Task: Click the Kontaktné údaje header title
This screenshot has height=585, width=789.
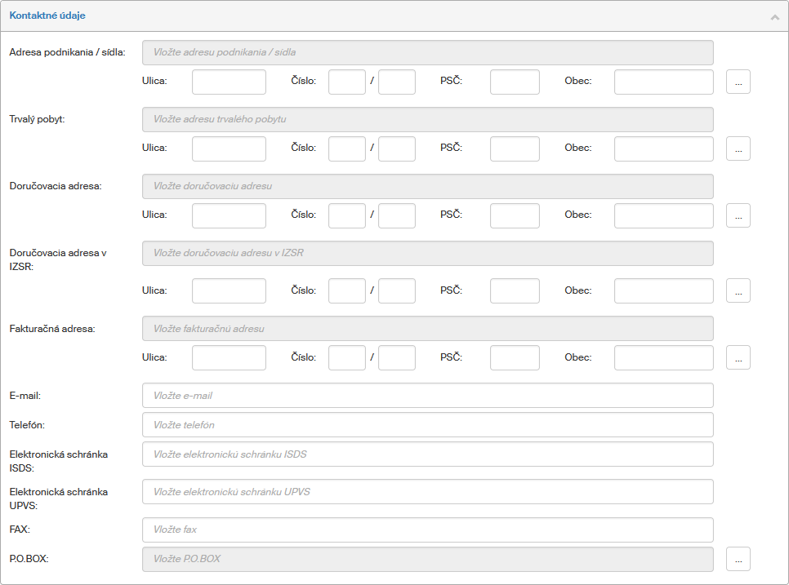Action: [x=47, y=16]
